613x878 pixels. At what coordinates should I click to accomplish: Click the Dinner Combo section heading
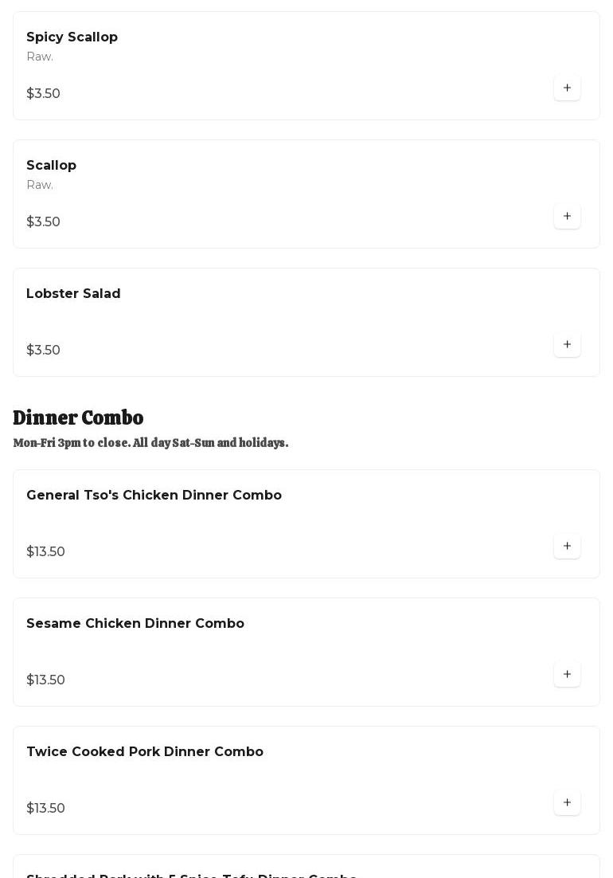(x=78, y=417)
